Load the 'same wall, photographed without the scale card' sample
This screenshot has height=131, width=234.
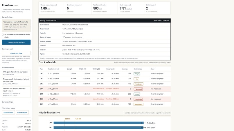[x=16, y=81]
